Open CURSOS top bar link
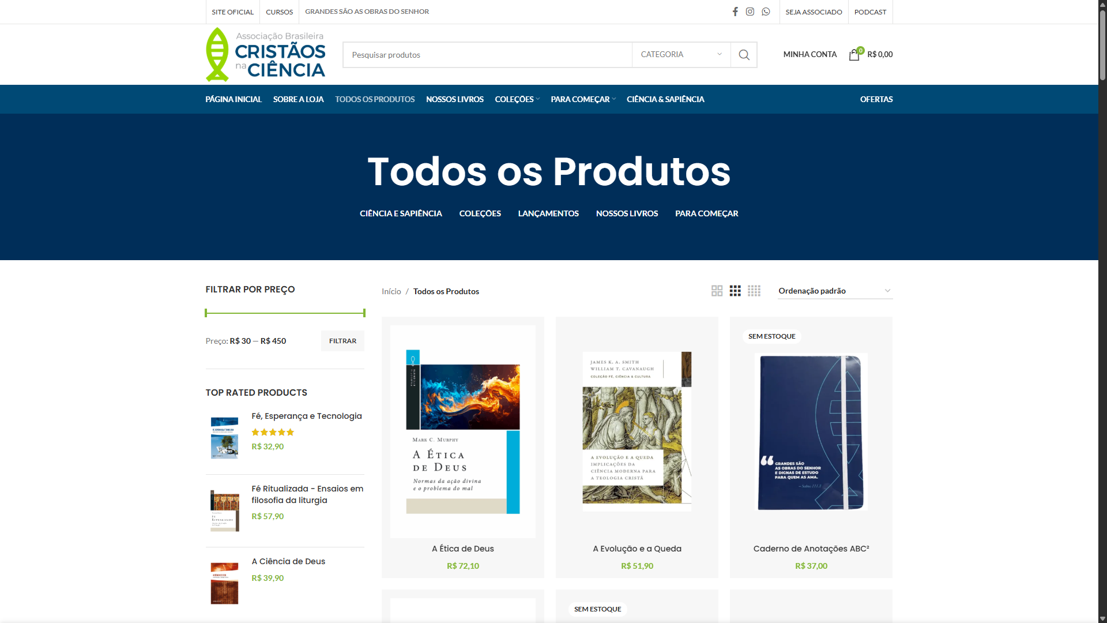This screenshot has width=1107, height=623. tap(279, 12)
